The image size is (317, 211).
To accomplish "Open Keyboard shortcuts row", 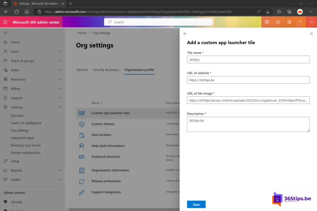I will [128, 157].
